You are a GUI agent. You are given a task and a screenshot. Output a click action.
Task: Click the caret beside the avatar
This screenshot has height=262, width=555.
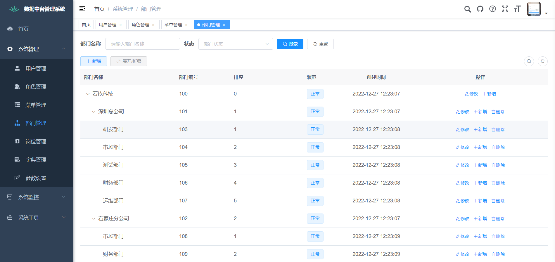point(546,13)
